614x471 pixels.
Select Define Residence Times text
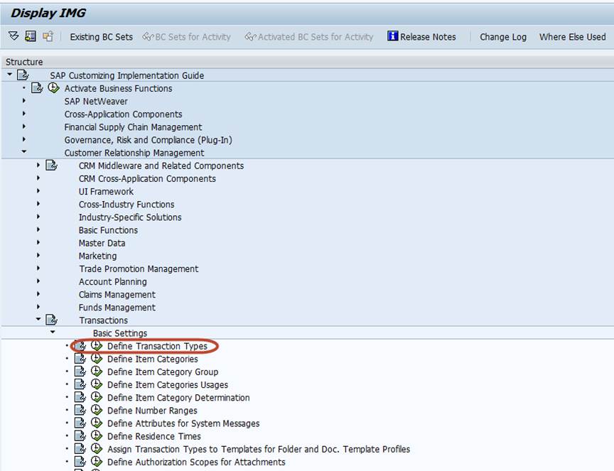154,436
